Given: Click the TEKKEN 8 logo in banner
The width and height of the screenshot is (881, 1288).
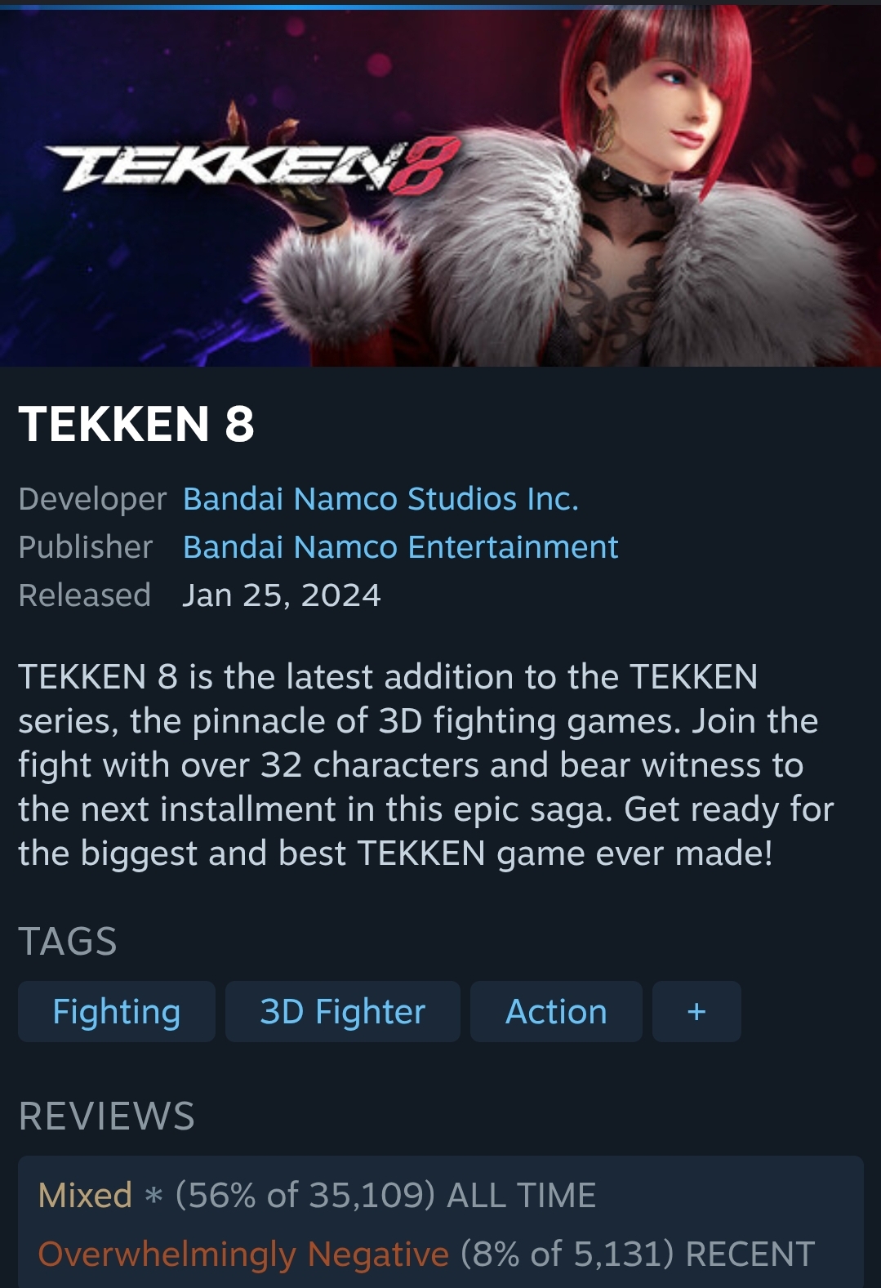Looking at the screenshot, I should coord(252,167).
